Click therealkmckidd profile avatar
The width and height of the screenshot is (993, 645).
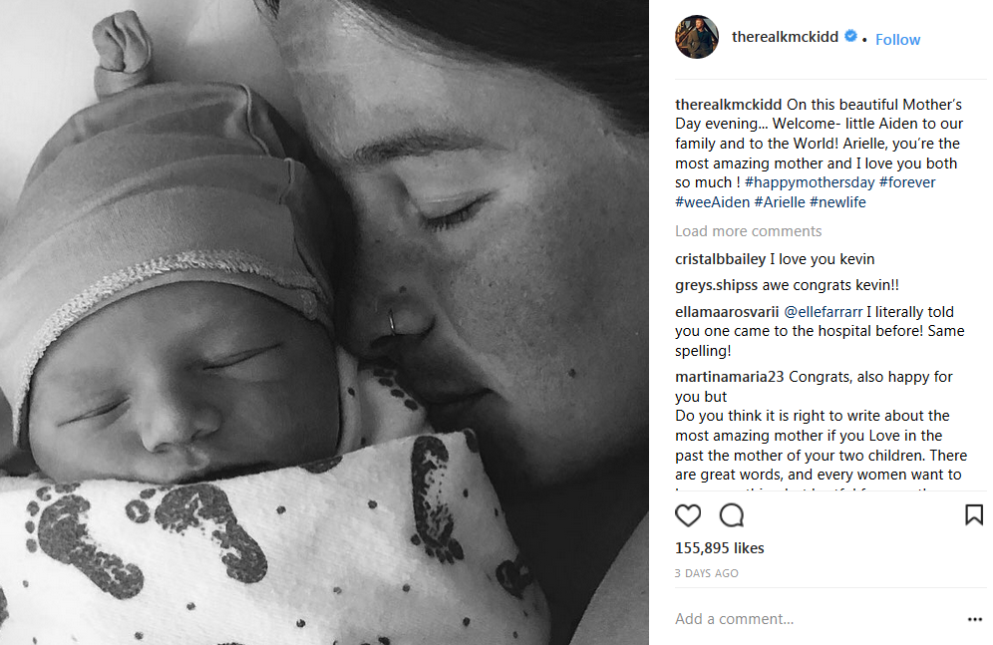[x=697, y=37]
